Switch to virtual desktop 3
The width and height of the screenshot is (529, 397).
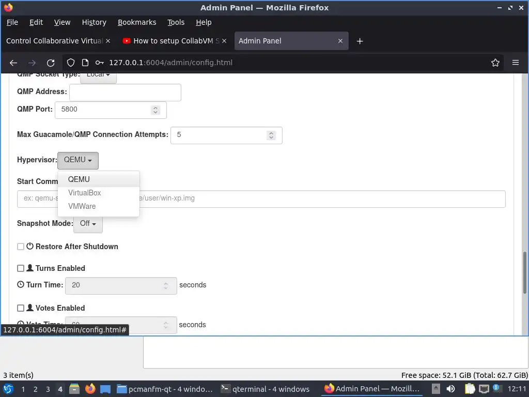pos(48,390)
